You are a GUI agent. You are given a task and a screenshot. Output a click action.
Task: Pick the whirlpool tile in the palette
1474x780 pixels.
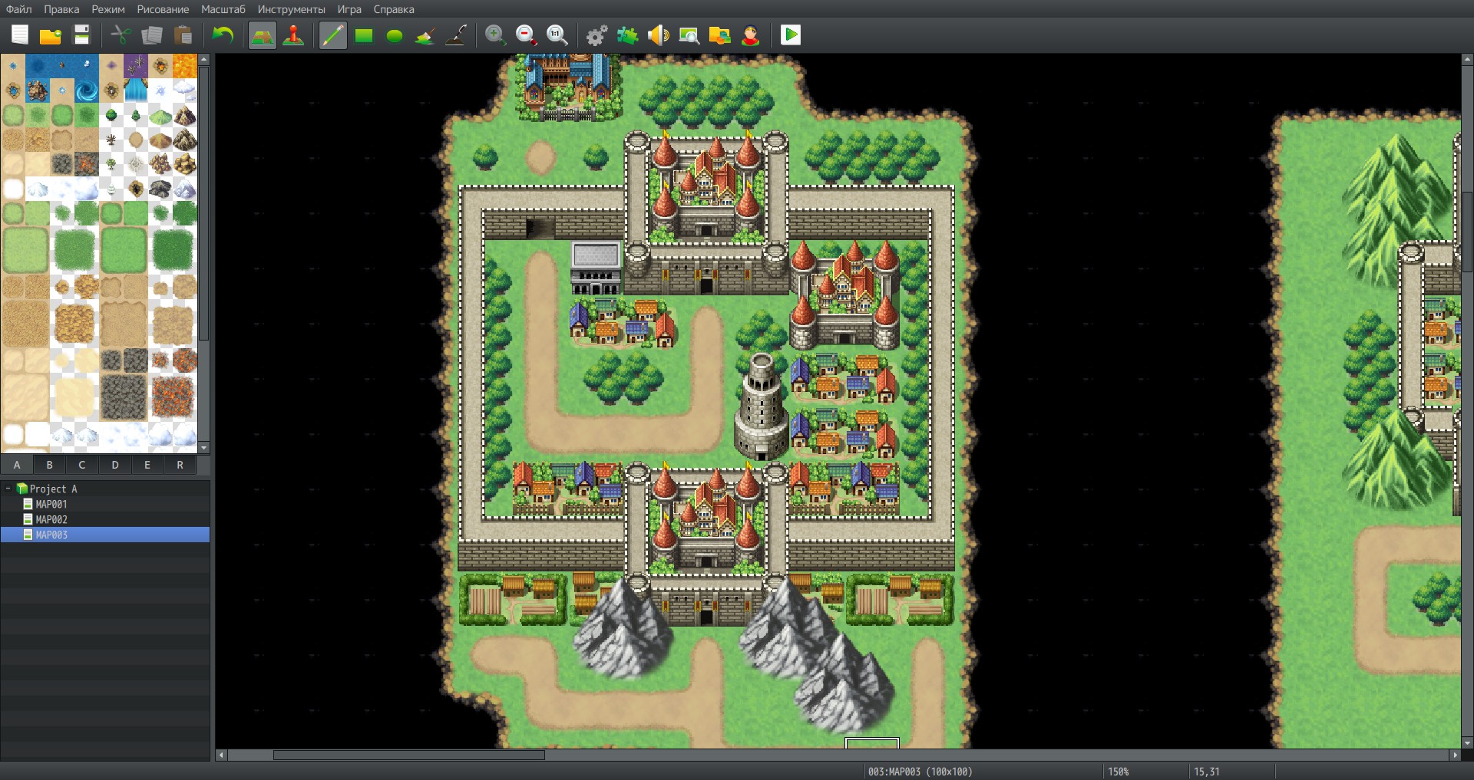click(87, 91)
